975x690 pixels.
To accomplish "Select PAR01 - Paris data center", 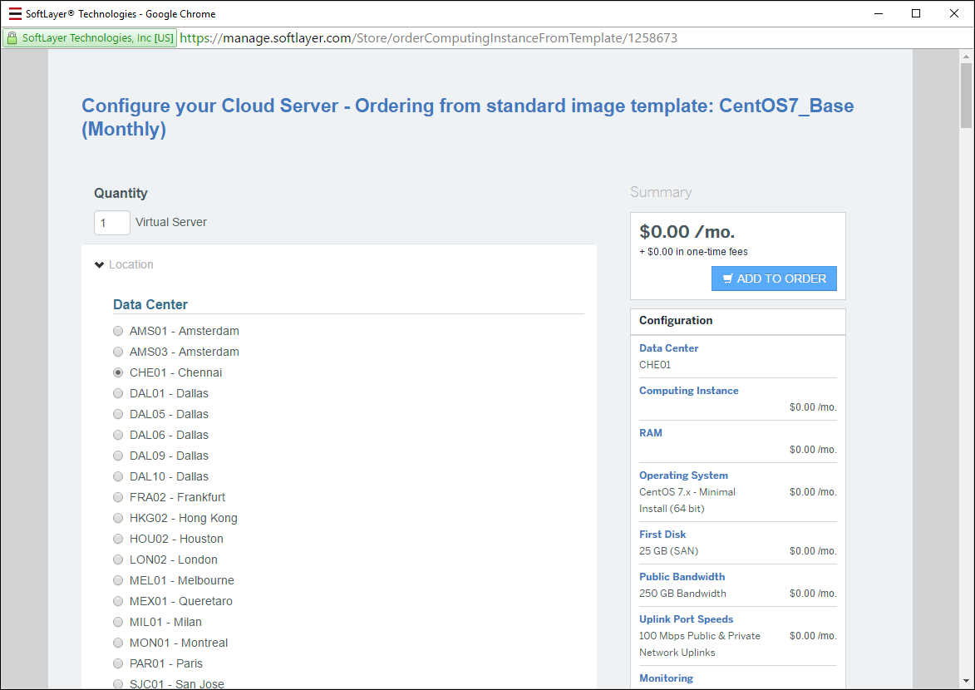I will coord(118,663).
